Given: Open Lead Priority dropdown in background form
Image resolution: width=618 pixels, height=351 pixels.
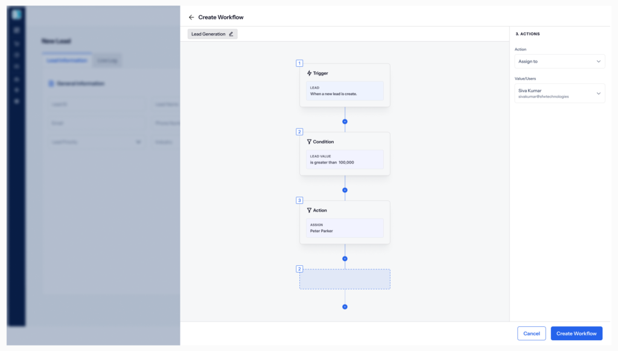Looking at the screenshot, I should click(96, 142).
